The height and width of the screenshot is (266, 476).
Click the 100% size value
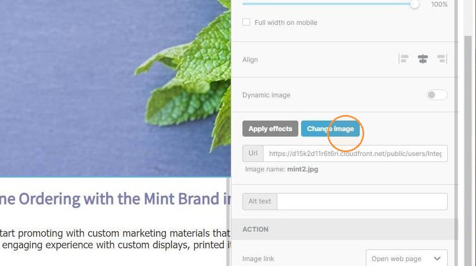pyautogui.click(x=439, y=4)
